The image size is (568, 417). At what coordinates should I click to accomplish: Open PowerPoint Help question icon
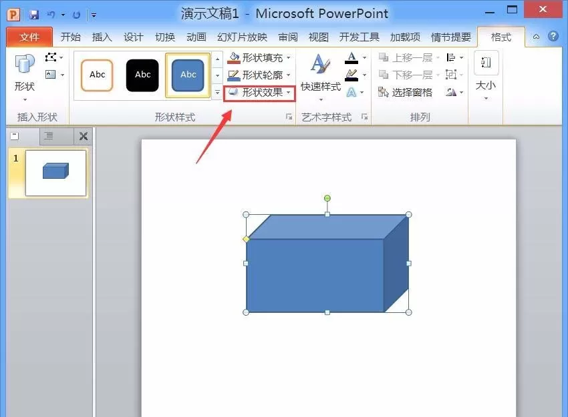553,36
